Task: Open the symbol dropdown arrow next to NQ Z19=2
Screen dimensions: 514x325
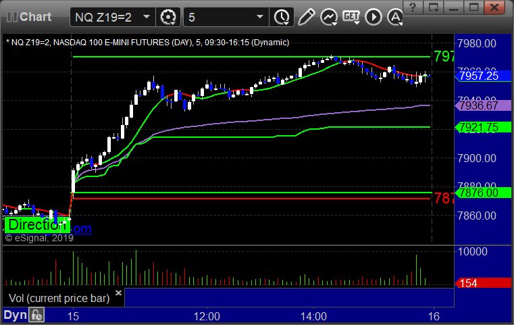Action: click(x=147, y=17)
